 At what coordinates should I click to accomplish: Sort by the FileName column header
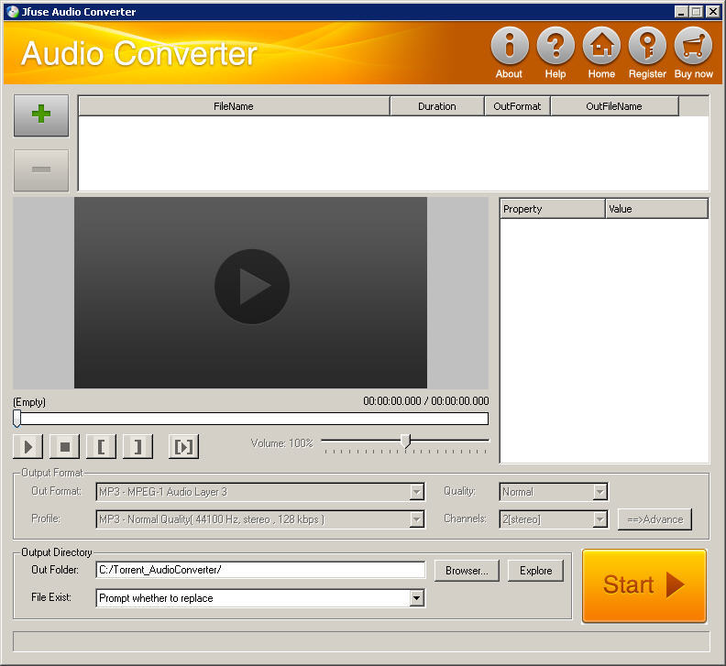(x=234, y=106)
